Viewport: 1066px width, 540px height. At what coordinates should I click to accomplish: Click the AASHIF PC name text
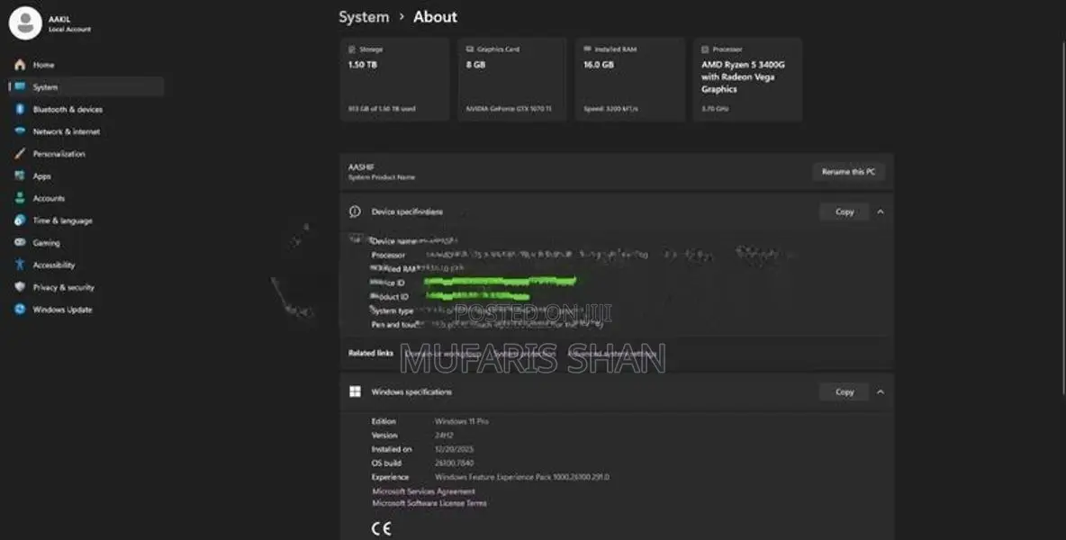[361, 167]
